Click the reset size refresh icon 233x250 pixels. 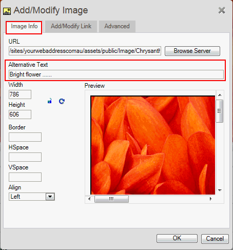click(62, 101)
